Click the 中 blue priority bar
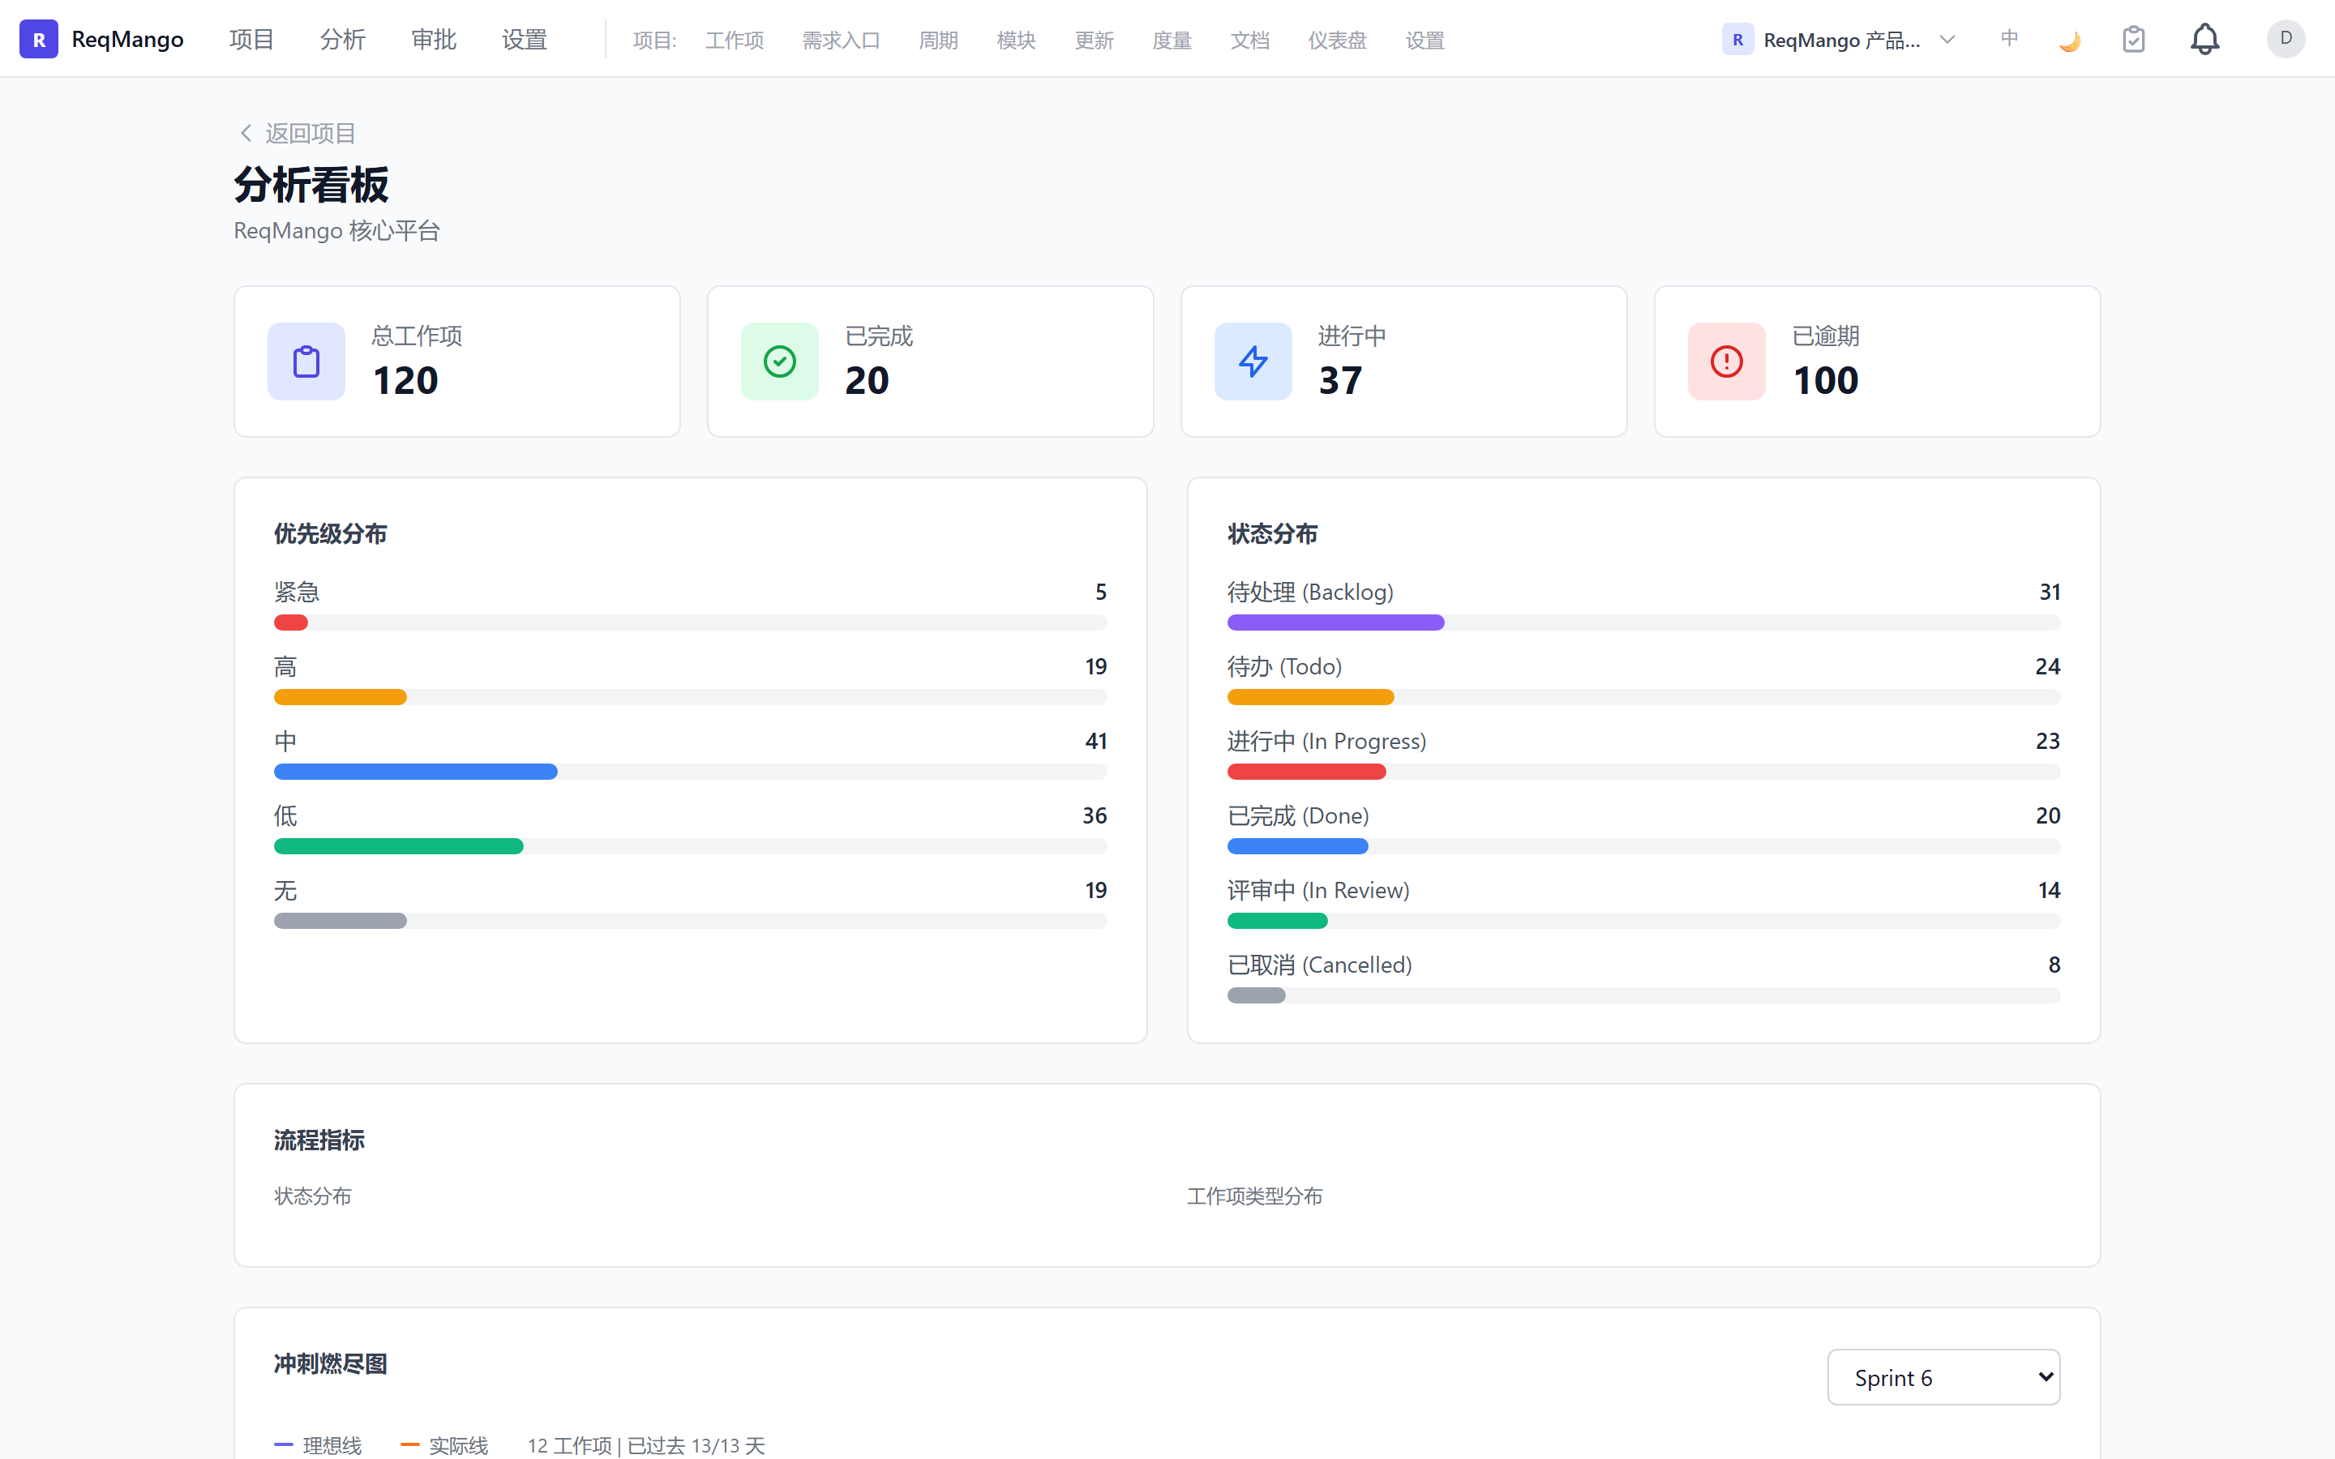2335x1459 pixels. pyautogui.click(x=416, y=771)
